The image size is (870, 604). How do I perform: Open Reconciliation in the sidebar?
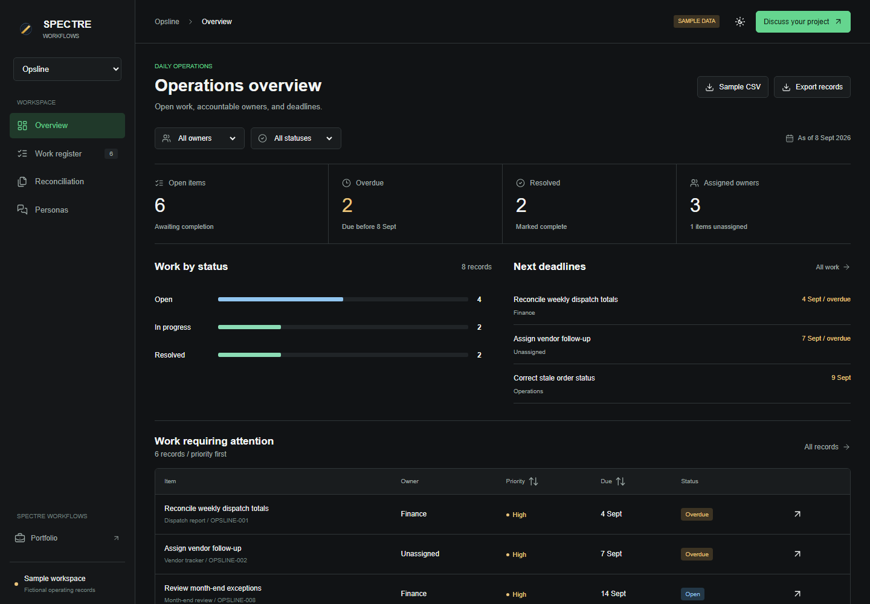coord(67,182)
